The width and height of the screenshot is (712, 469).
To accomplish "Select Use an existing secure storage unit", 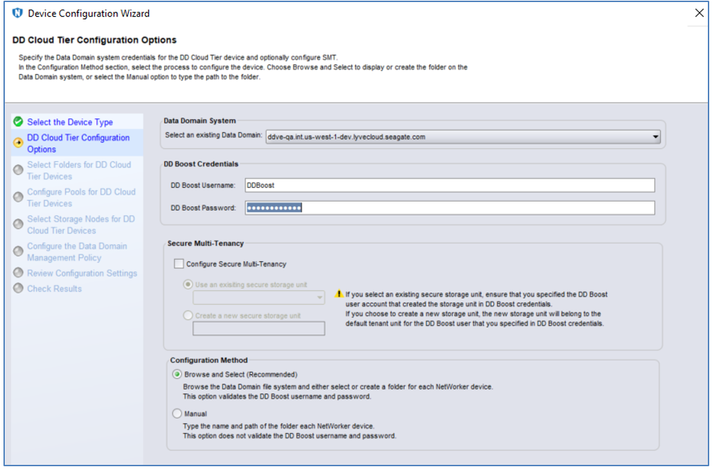I will (187, 285).
